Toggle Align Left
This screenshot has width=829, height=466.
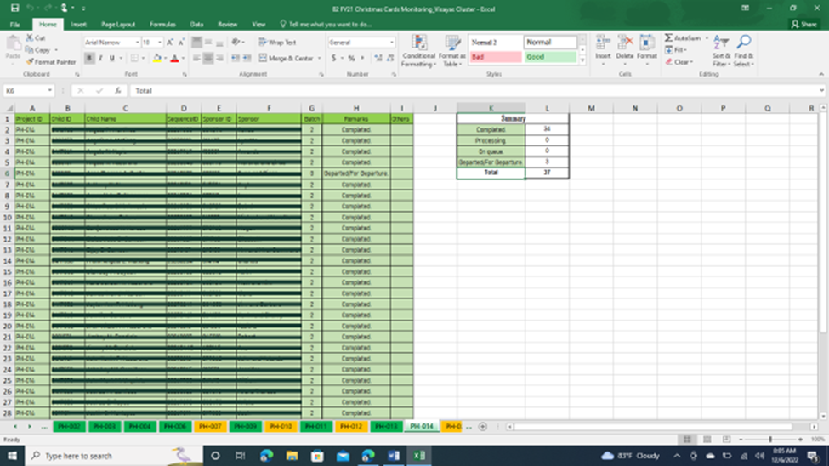point(196,58)
